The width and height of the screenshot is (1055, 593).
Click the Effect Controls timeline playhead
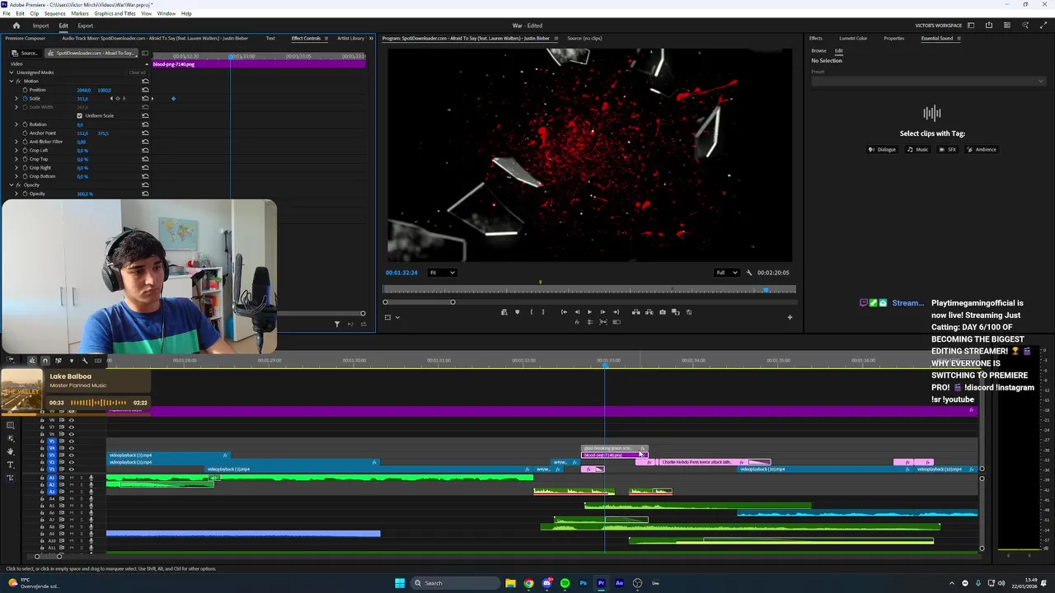point(231,56)
